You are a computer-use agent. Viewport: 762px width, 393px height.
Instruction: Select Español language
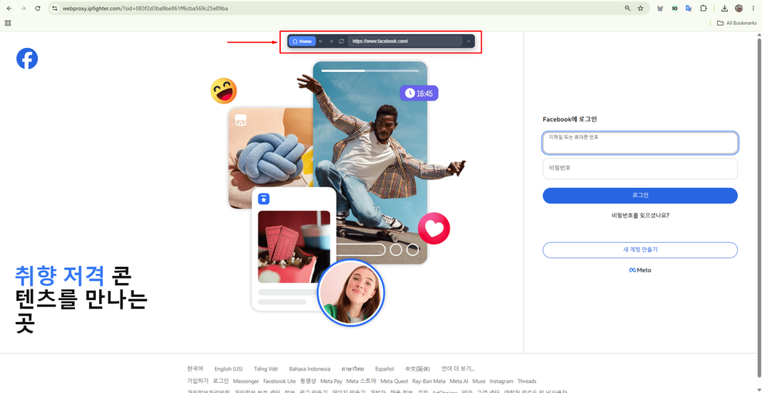tap(384, 369)
